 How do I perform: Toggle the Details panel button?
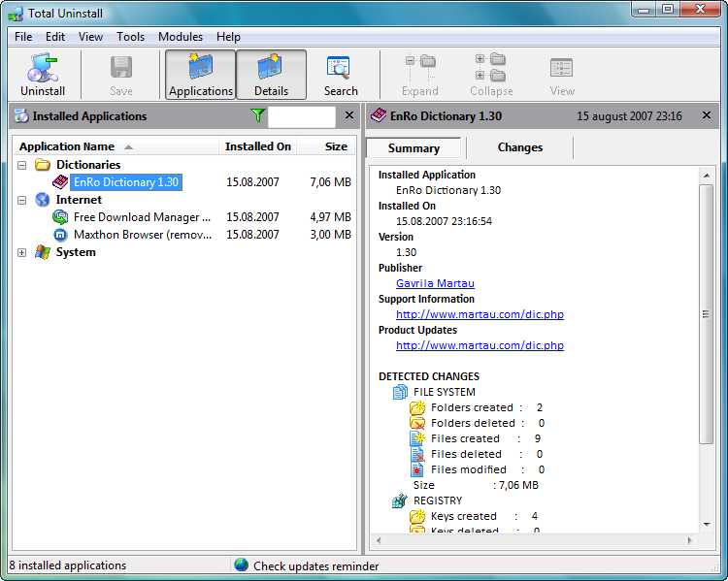[x=271, y=75]
